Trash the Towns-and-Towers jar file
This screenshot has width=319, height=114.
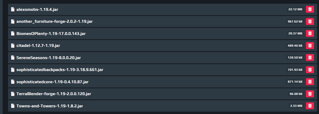point(310,106)
